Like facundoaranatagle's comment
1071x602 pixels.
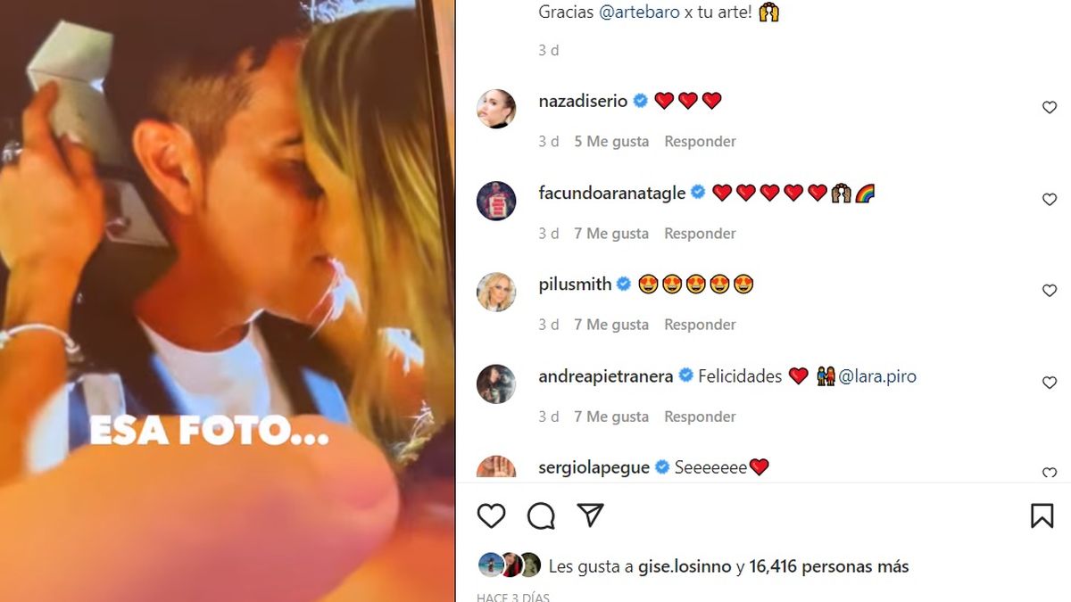coord(1050,200)
